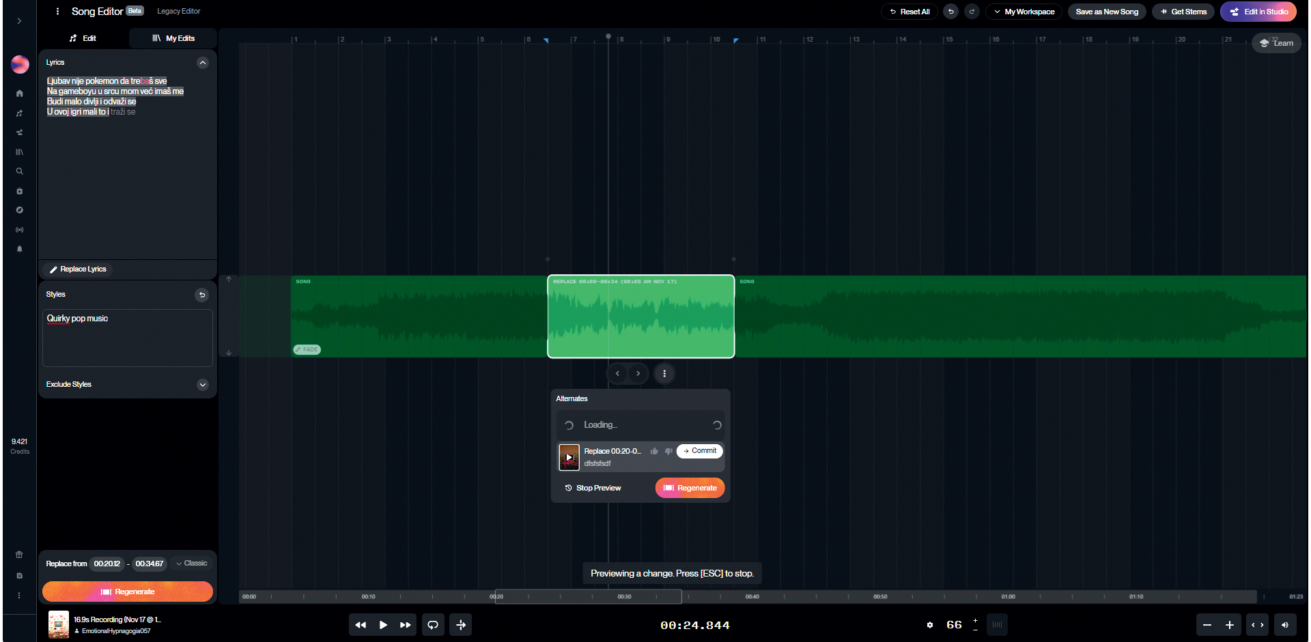Toggle the metronome bars button beside tempo
This screenshot has width=1311, height=642.
point(997,625)
